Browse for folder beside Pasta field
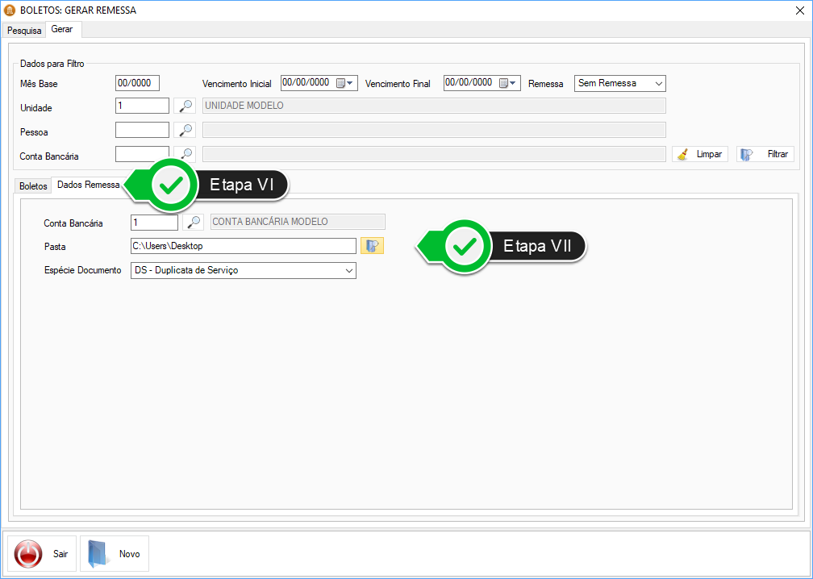Image resolution: width=813 pixels, height=579 pixels. pos(373,246)
